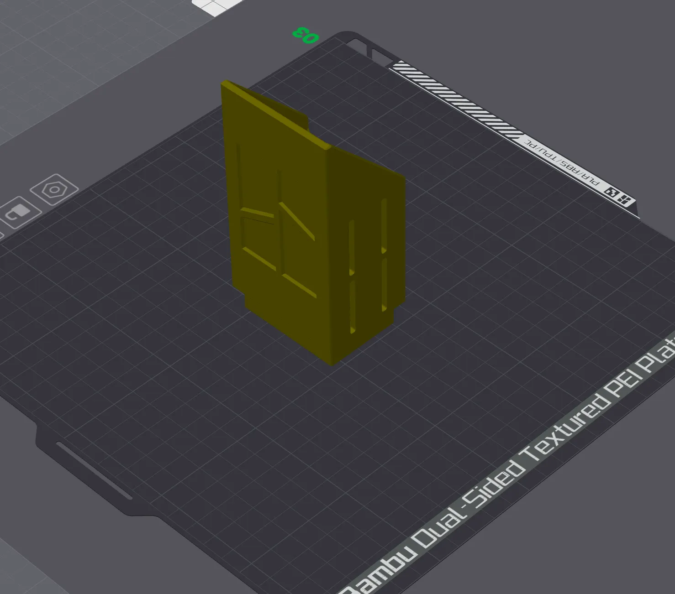This screenshot has height=594, width=675.
Task: Toggle the plate lock icon
Action: pos(19,212)
